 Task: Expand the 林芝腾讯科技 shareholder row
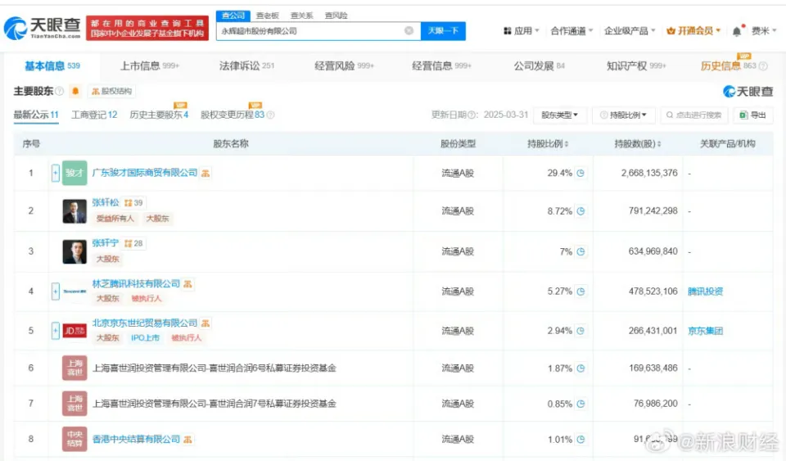coord(56,292)
